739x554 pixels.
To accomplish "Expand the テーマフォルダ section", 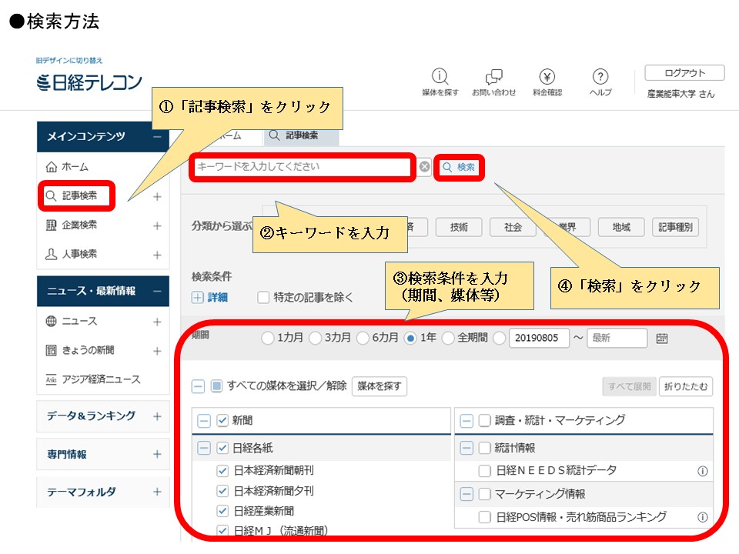I will tap(157, 492).
